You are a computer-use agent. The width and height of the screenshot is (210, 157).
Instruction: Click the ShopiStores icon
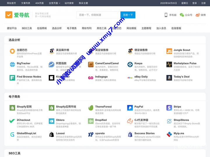pyautogui.click(x=169, y=121)
